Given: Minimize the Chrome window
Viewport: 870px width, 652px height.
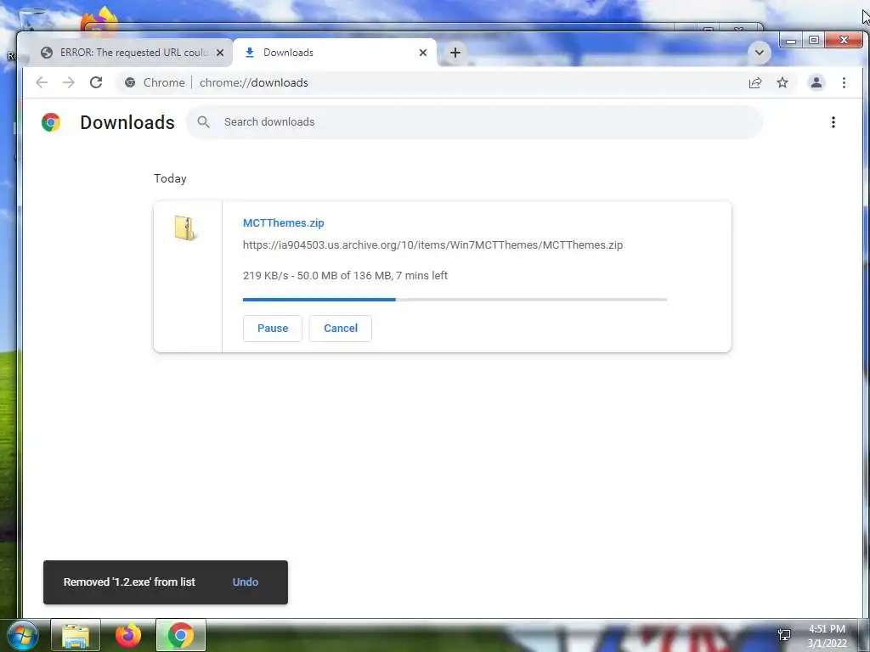Looking at the screenshot, I should click(791, 40).
